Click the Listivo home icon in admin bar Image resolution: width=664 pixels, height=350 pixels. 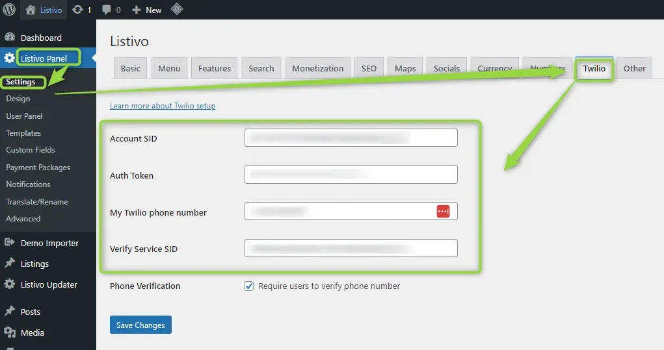tap(31, 10)
